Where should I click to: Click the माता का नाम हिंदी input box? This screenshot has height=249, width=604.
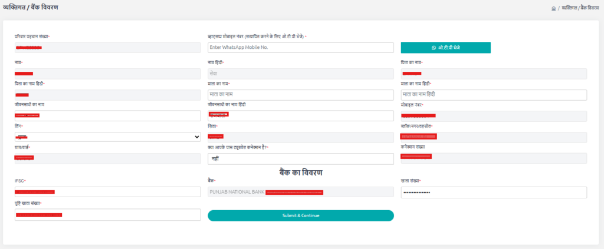(493, 94)
